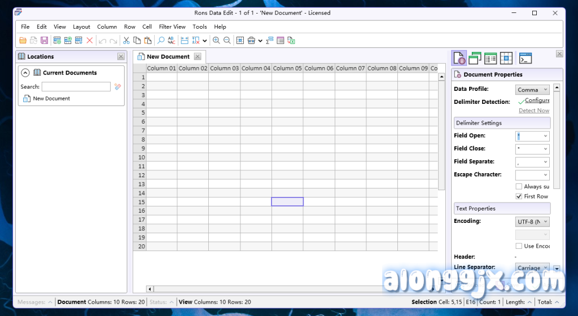The height and width of the screenshot is (316, 578).
Task: Click the Zoom in icon
Action: (216, 41)
